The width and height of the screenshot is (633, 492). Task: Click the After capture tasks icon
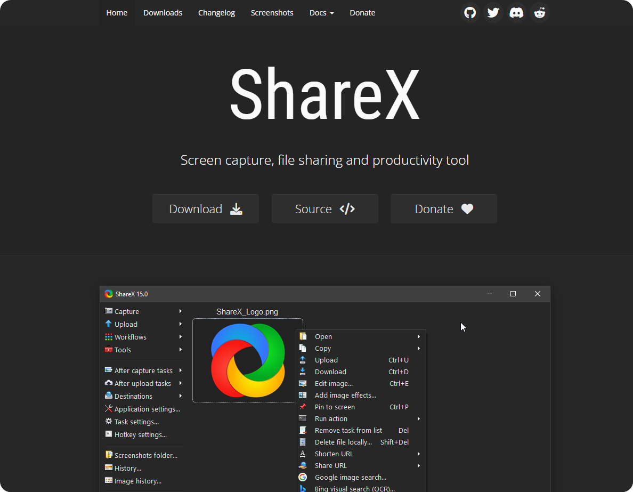tap(109, 370)
